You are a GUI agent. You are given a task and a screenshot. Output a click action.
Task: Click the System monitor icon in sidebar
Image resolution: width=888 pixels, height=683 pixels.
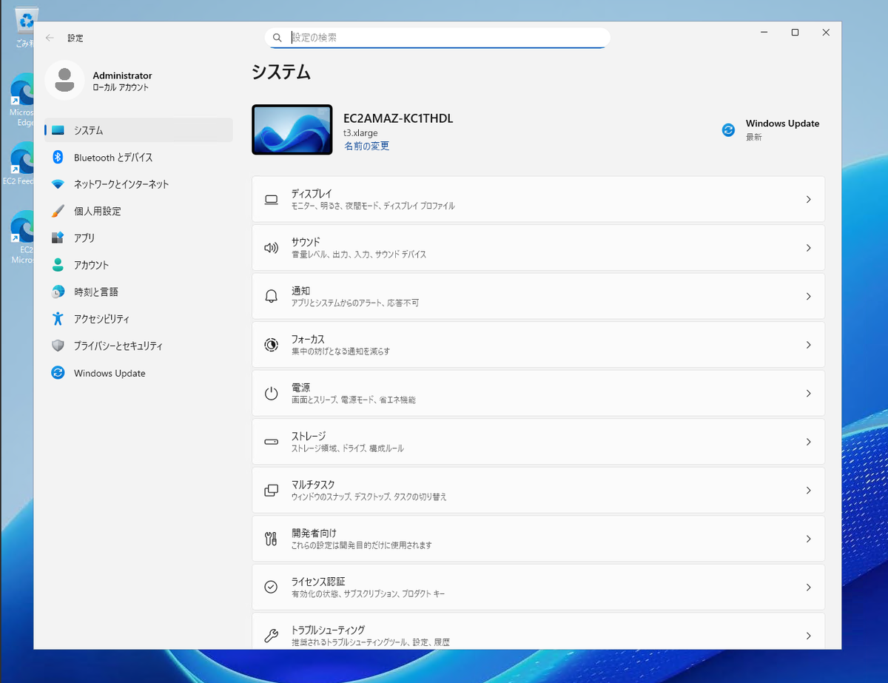coord(58,130)
